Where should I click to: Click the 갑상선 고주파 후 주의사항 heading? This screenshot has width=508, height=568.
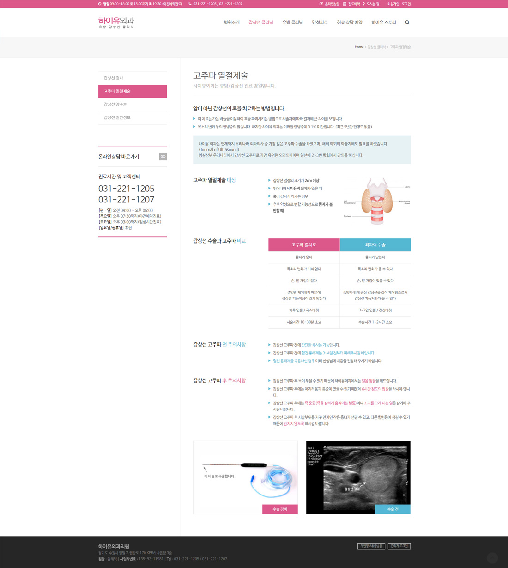[x=219, y=381]
